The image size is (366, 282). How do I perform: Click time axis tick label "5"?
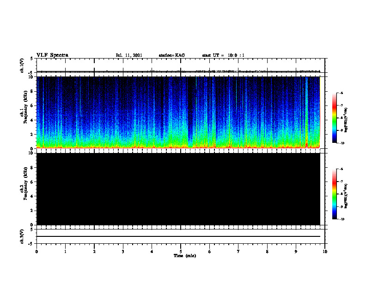181,252
